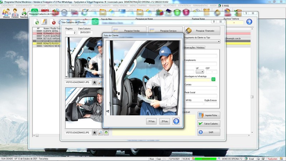Click magnifier icon beside JOAOZINHO02.JPG
The image size is (286, 161).
[100, 132]
